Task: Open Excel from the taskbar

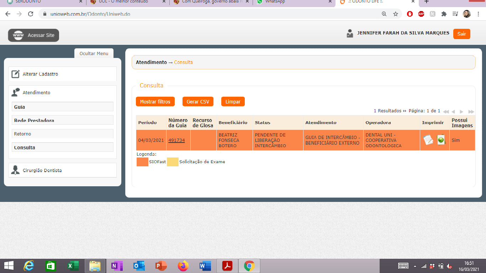Action: pos(73,266)
